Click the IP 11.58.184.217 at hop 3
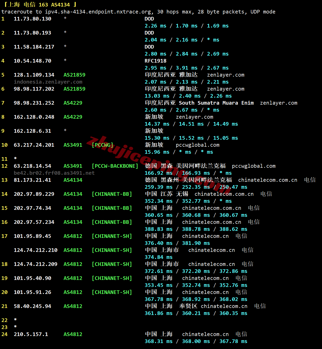The height and width of the screenshot is (349, 322). tap(34, 47)
